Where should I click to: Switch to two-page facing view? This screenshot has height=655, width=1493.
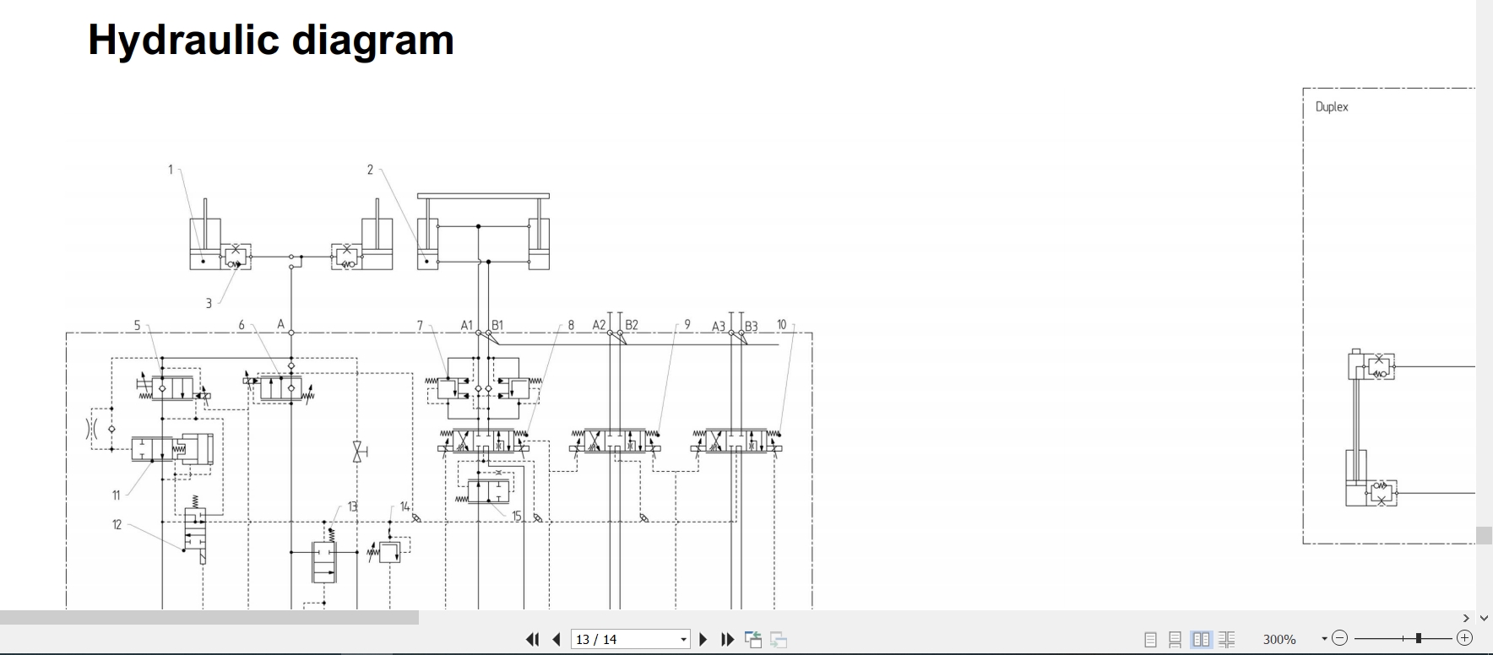pos(1201,640)
